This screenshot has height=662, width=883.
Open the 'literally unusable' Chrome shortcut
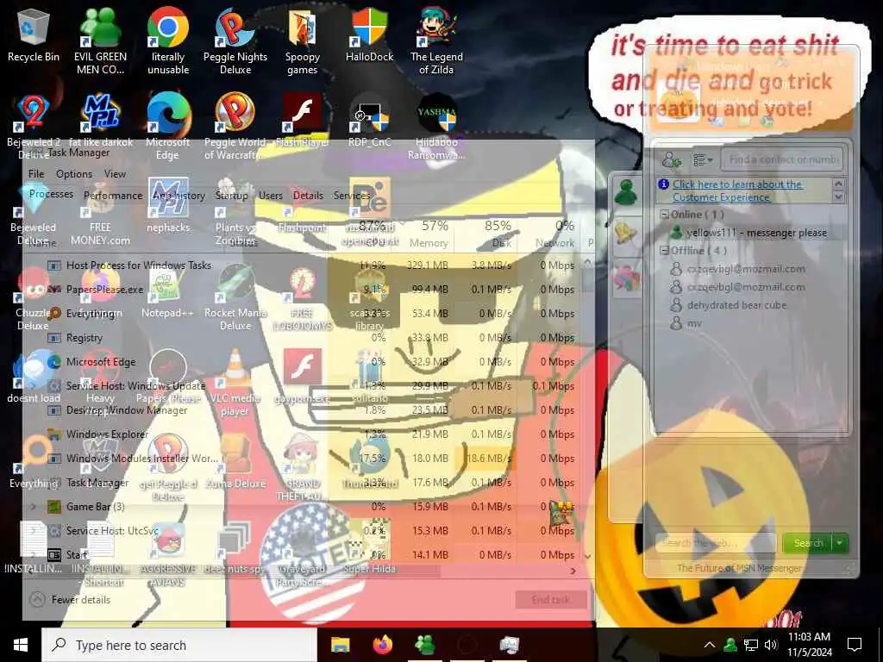(x=168, y=41)
